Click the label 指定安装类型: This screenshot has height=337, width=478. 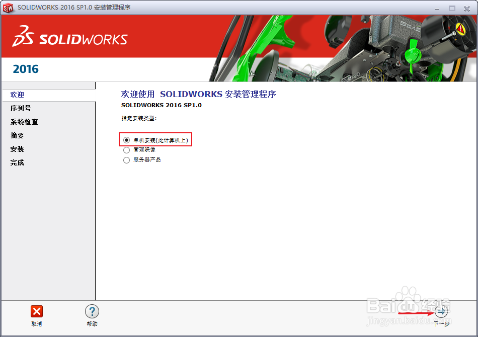pos(139,118)
